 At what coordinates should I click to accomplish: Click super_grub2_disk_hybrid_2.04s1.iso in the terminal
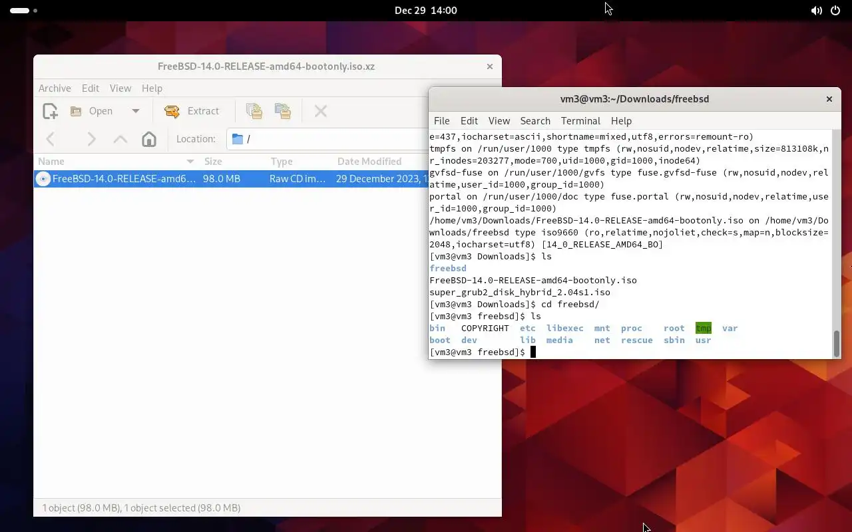pos(520,292)
